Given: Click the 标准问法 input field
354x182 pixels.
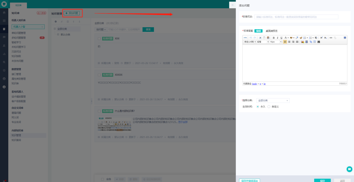Looking at the screenshot, I should tap(296, 17).
